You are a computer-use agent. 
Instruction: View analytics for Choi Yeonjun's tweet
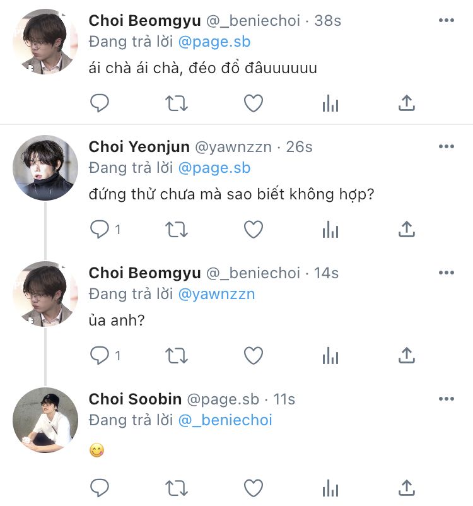[x=330, y=230]
